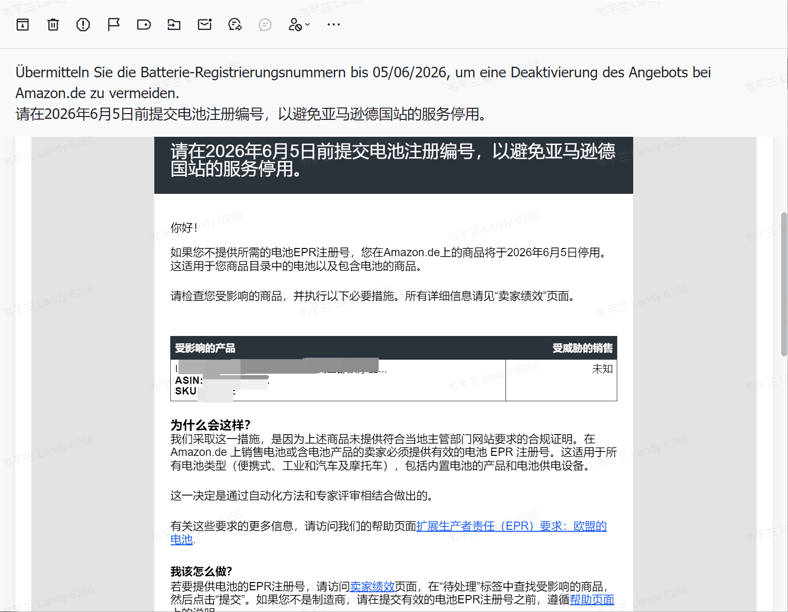Click the 受影响的产品 table header
The height and width of the screenshot is (612, 788).
click(x=205, y=348)
